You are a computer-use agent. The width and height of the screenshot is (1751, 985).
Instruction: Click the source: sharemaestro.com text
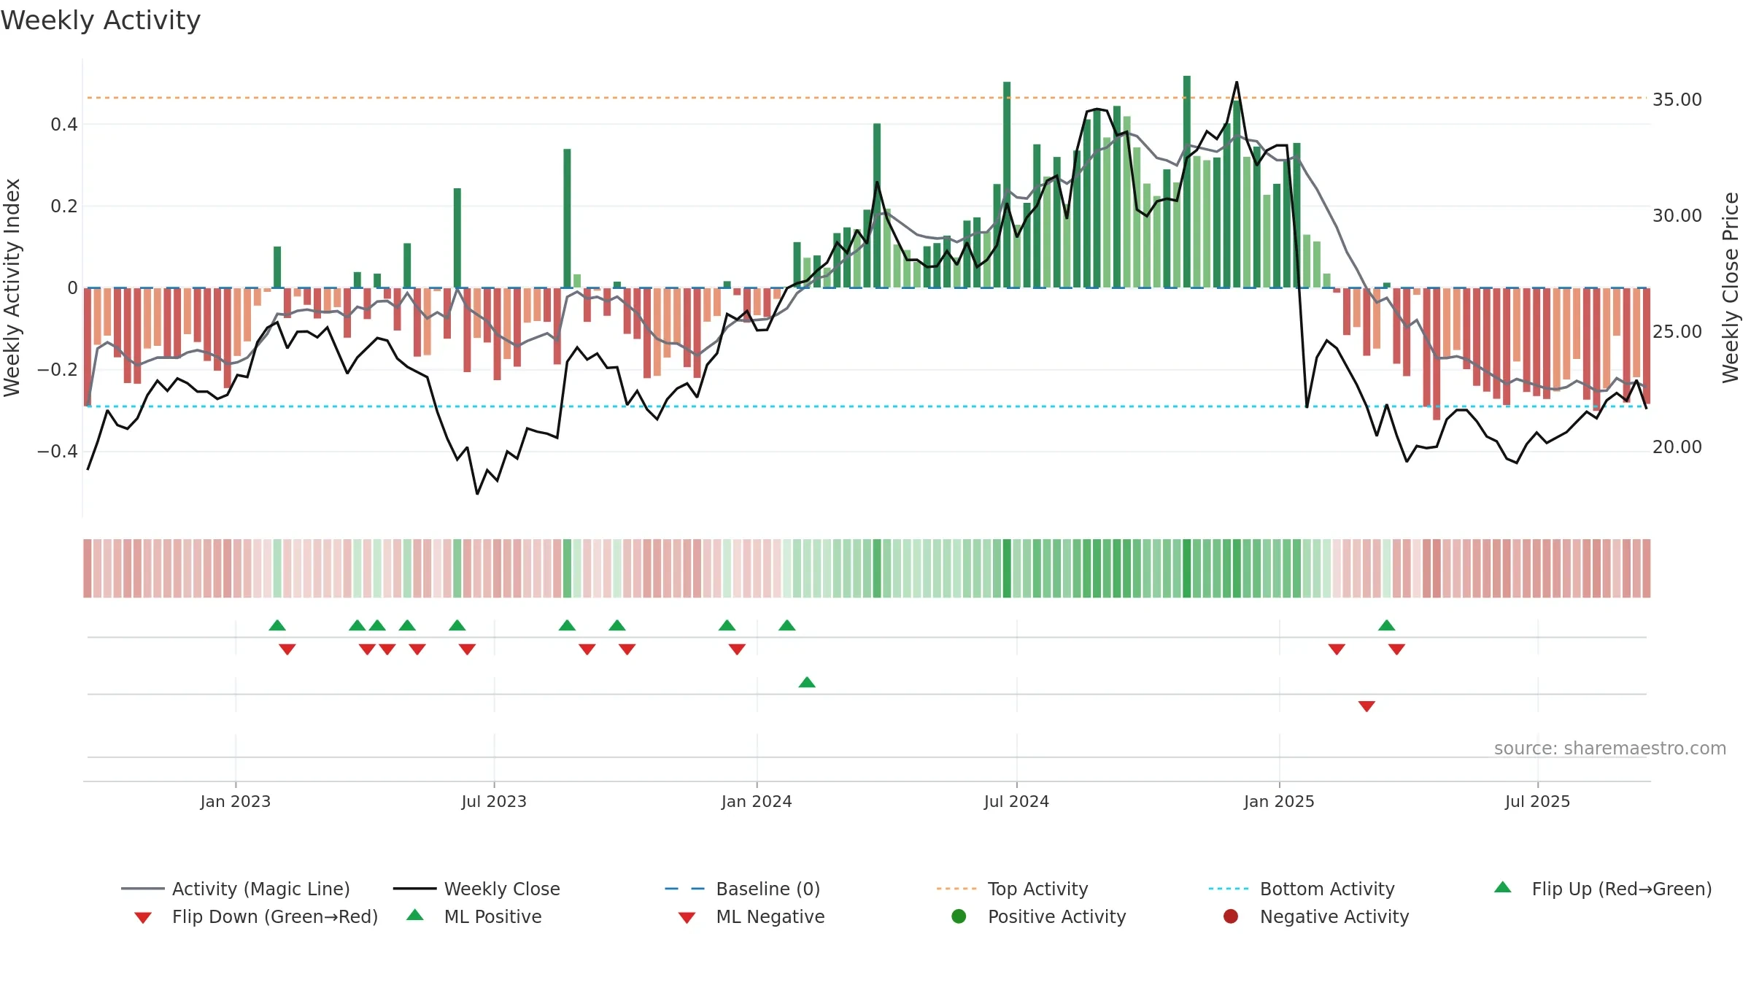coord(1610,748)
